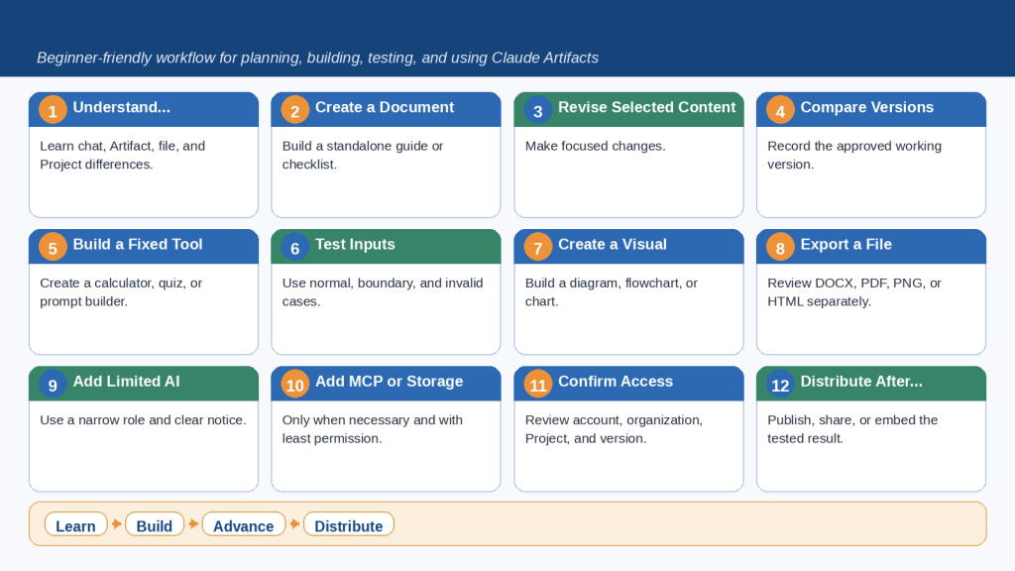Image resolution: width=1015 pixels, height=571 pixels.
Task: Click the 'Distribute After...' heading
Action: 861,382
